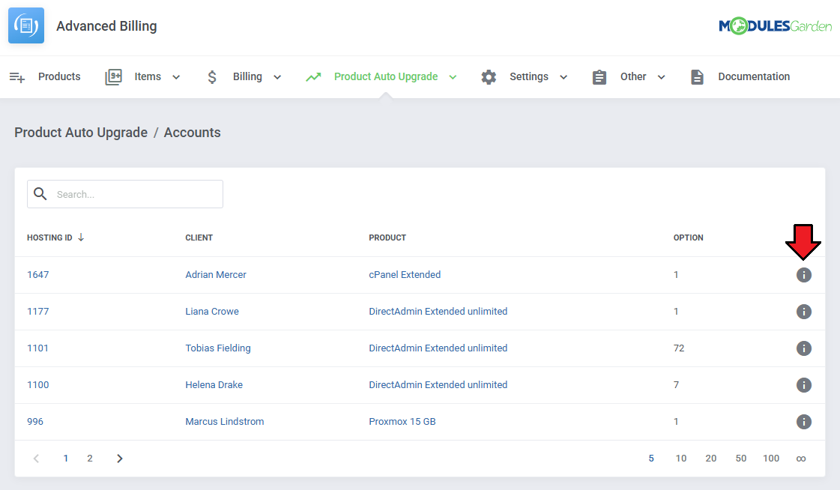Viewport: 840px width, 490px height.
Task: Show info for hosting 1100 Helena Drake
Action: [803, 385]
